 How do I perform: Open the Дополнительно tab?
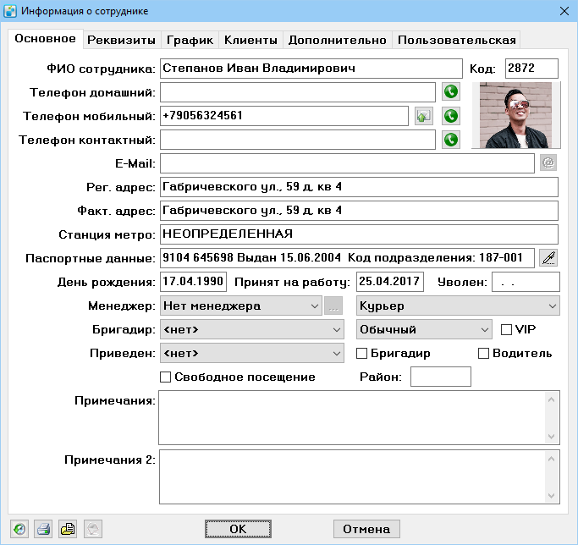pos(338,40)
